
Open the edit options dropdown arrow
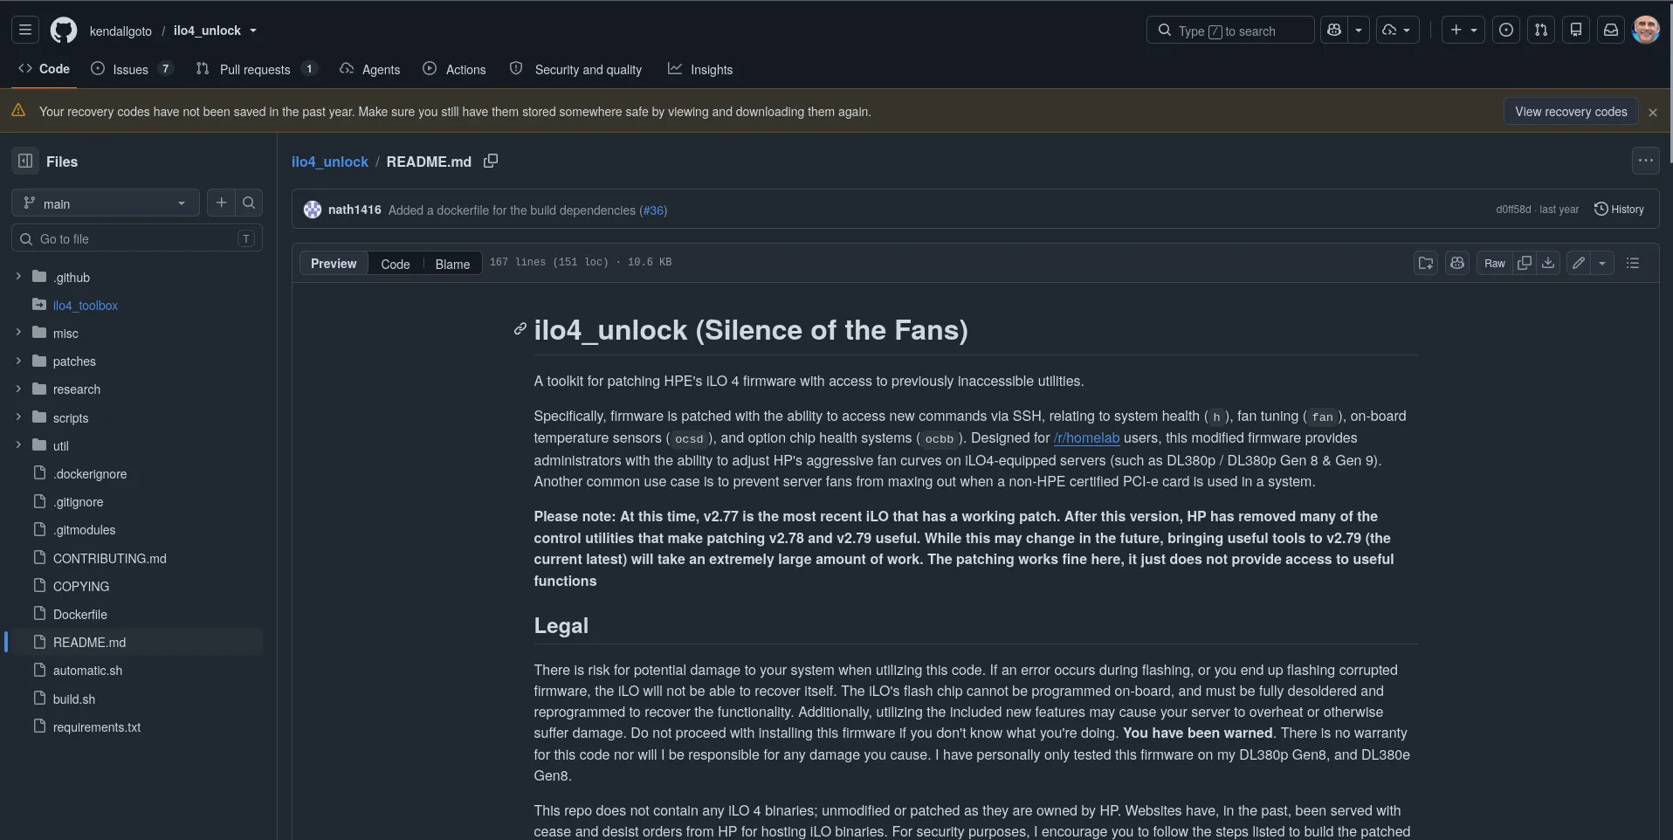1602,263
